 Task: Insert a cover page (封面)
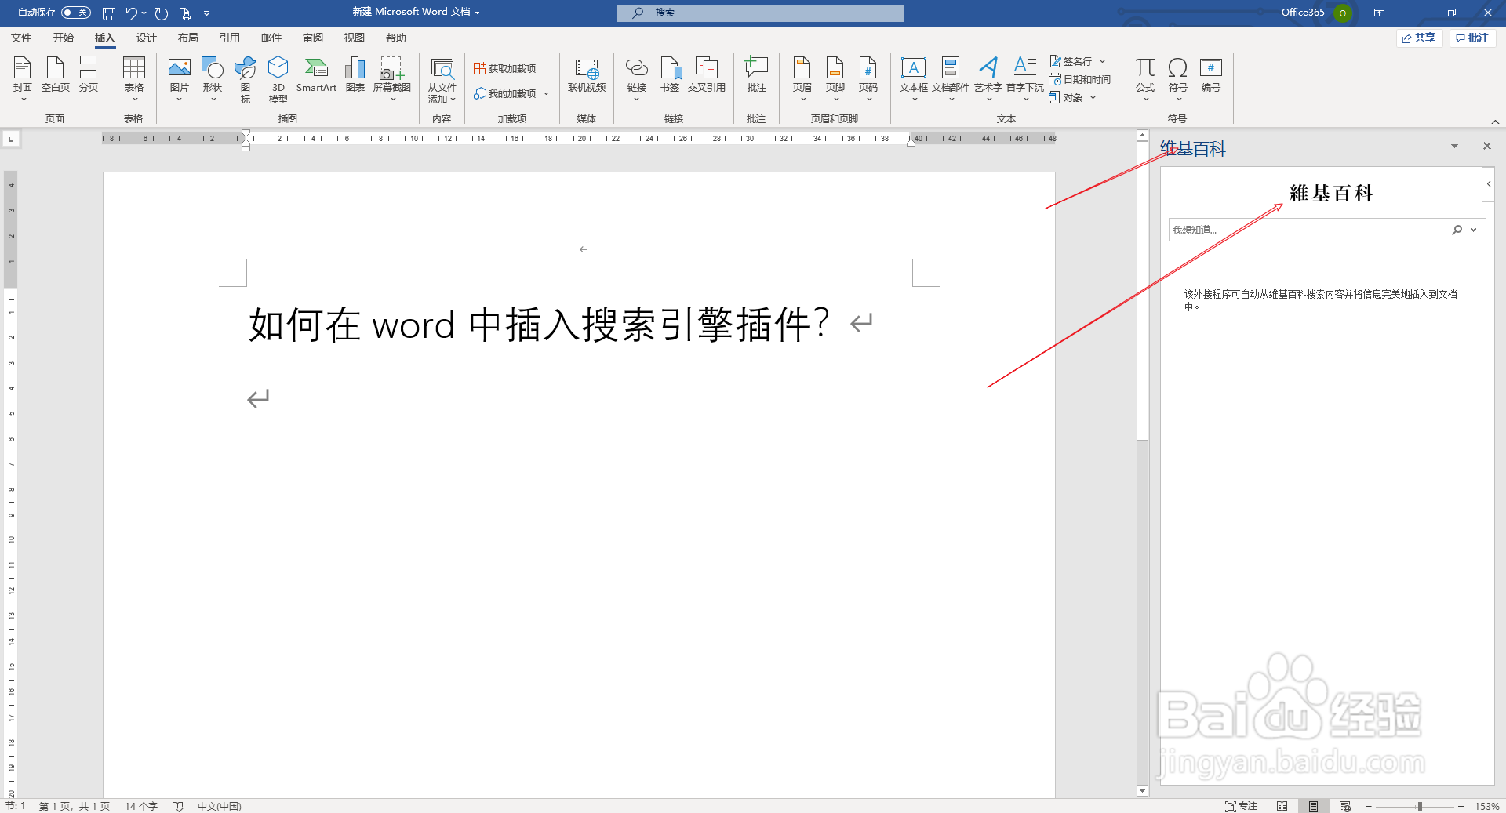click(x=23, y=78)
